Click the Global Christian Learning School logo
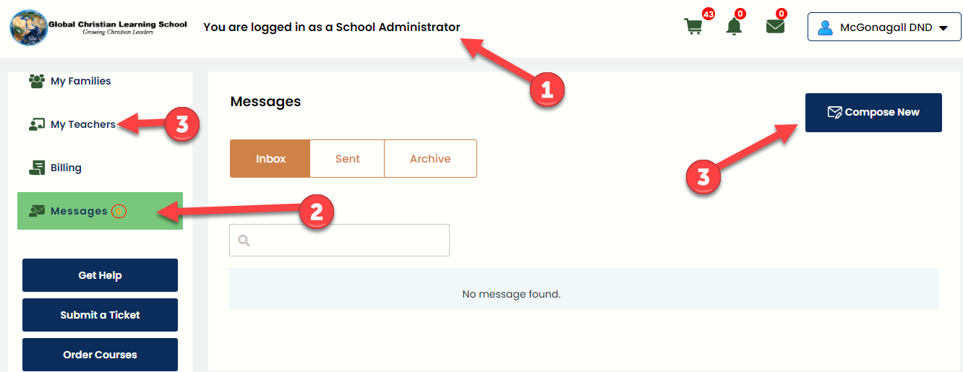This screenshot has height=372, width=963. point(98,27)
